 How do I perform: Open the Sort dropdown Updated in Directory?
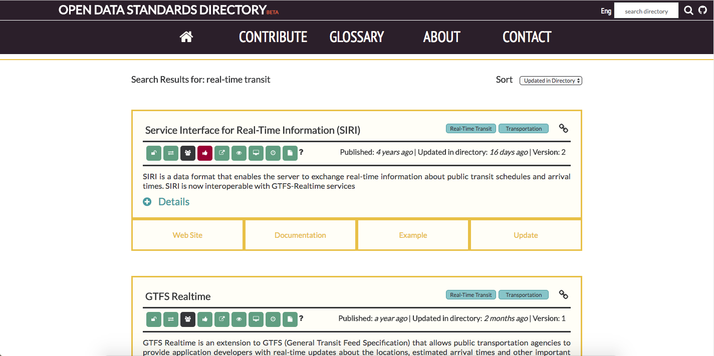tap(551, 81)
